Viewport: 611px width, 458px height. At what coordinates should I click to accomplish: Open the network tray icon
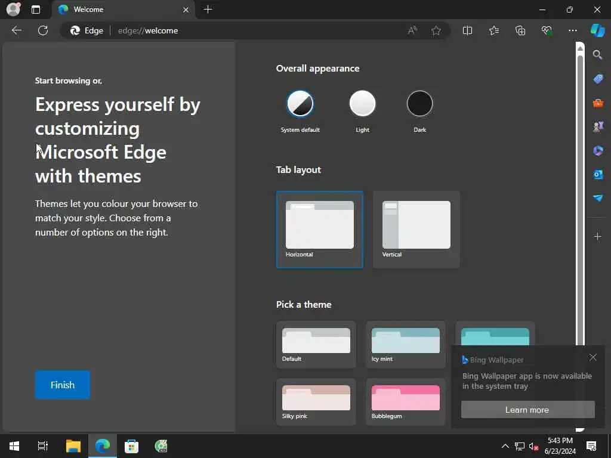click(520, 446)
